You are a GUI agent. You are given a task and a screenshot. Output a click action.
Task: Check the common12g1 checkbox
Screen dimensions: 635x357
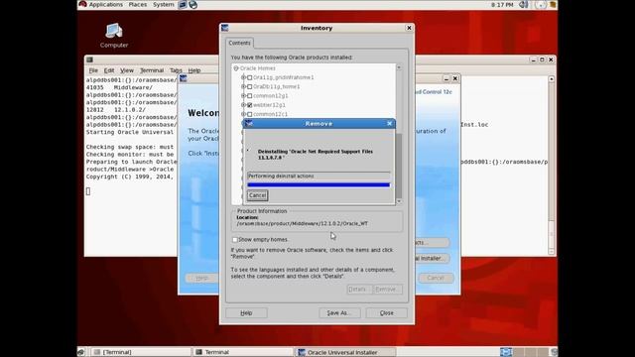[x=249, y=96]
